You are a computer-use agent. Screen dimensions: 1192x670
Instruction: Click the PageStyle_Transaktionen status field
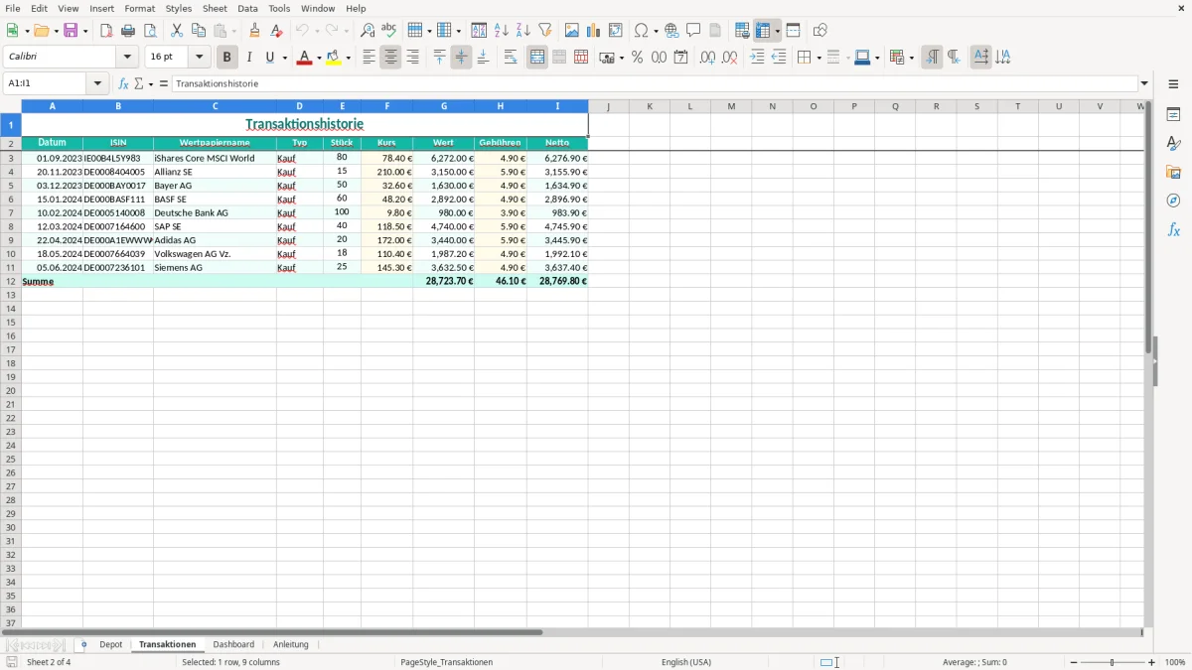446,662
